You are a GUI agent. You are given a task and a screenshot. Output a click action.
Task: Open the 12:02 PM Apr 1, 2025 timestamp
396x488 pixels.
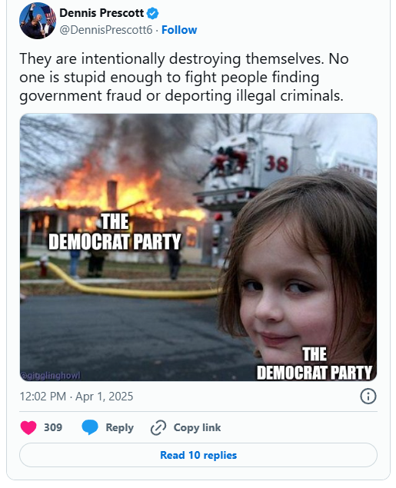tap(76, 397)
